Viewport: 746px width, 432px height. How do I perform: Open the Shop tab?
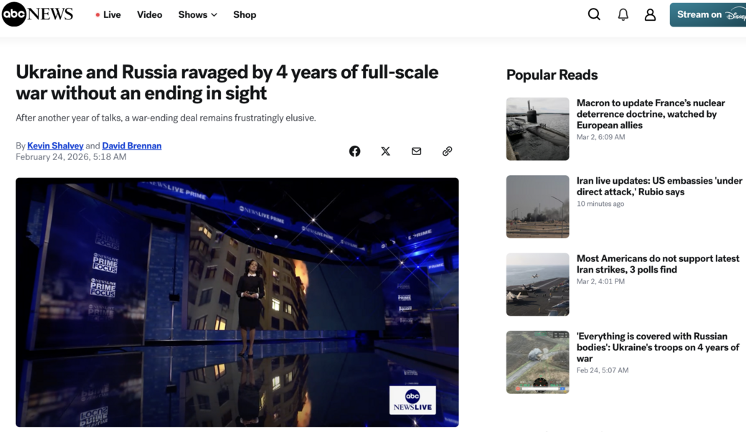coord(245,14)
